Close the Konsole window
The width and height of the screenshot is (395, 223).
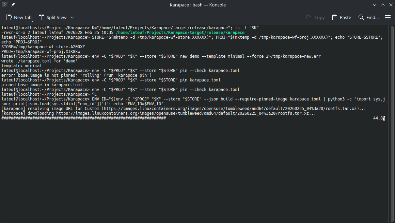390,5
